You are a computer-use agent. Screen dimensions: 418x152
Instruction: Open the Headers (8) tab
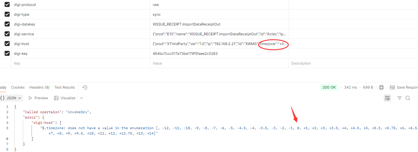[x=39, y=87]
